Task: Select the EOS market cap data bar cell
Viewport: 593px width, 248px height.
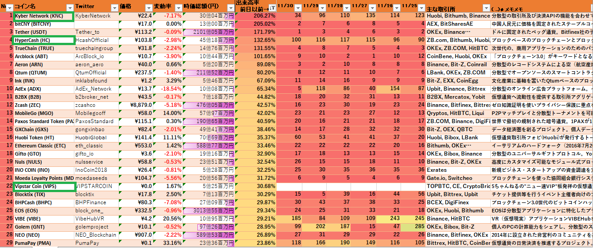Action: pos(209,211)
